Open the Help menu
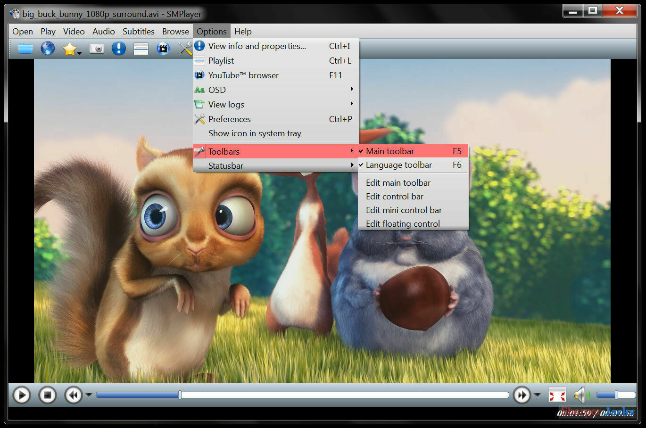 tap(243, 32)
